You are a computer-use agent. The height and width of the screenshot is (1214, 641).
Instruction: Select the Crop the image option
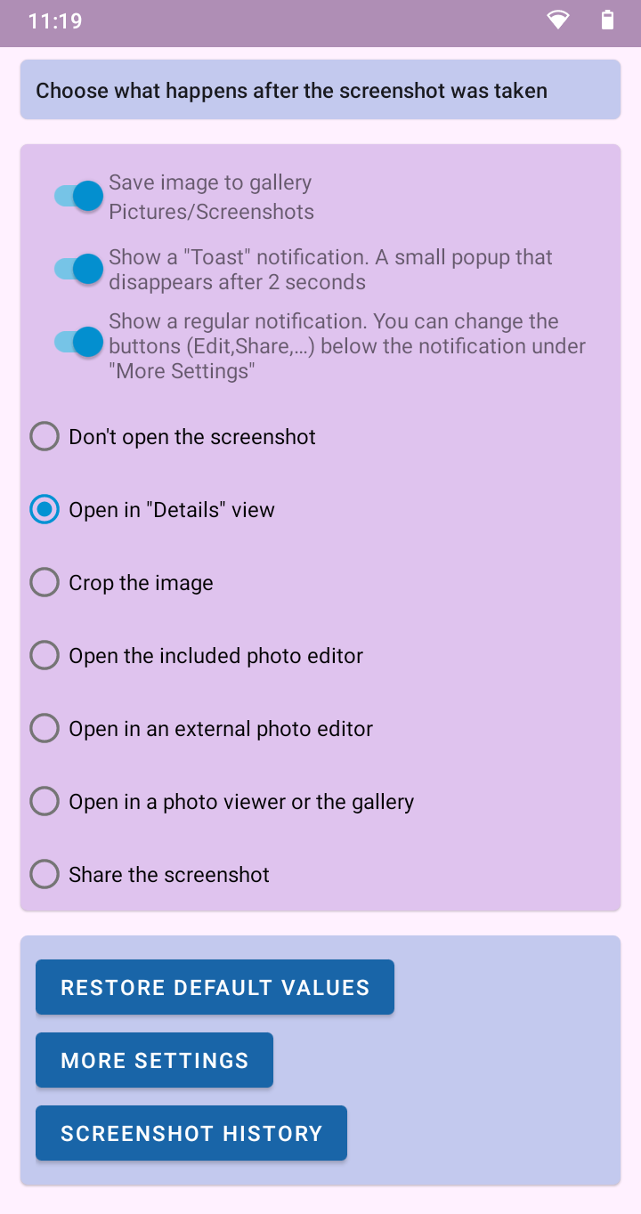coord(45,583)
